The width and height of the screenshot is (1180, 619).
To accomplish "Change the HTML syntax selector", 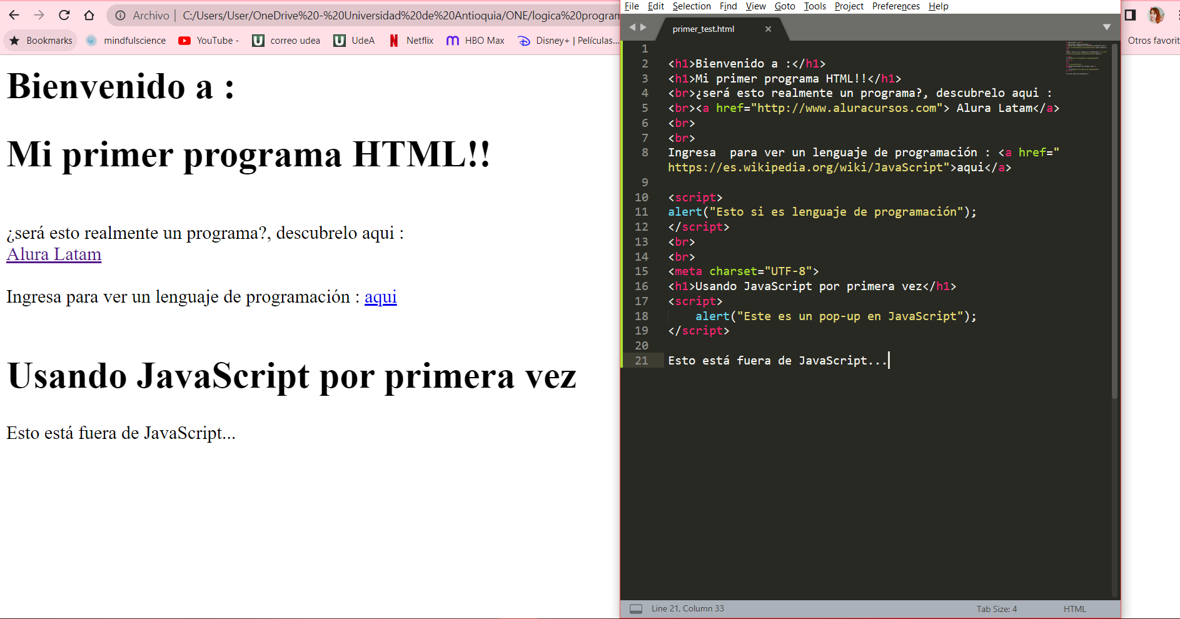I will click(1074, 609).
